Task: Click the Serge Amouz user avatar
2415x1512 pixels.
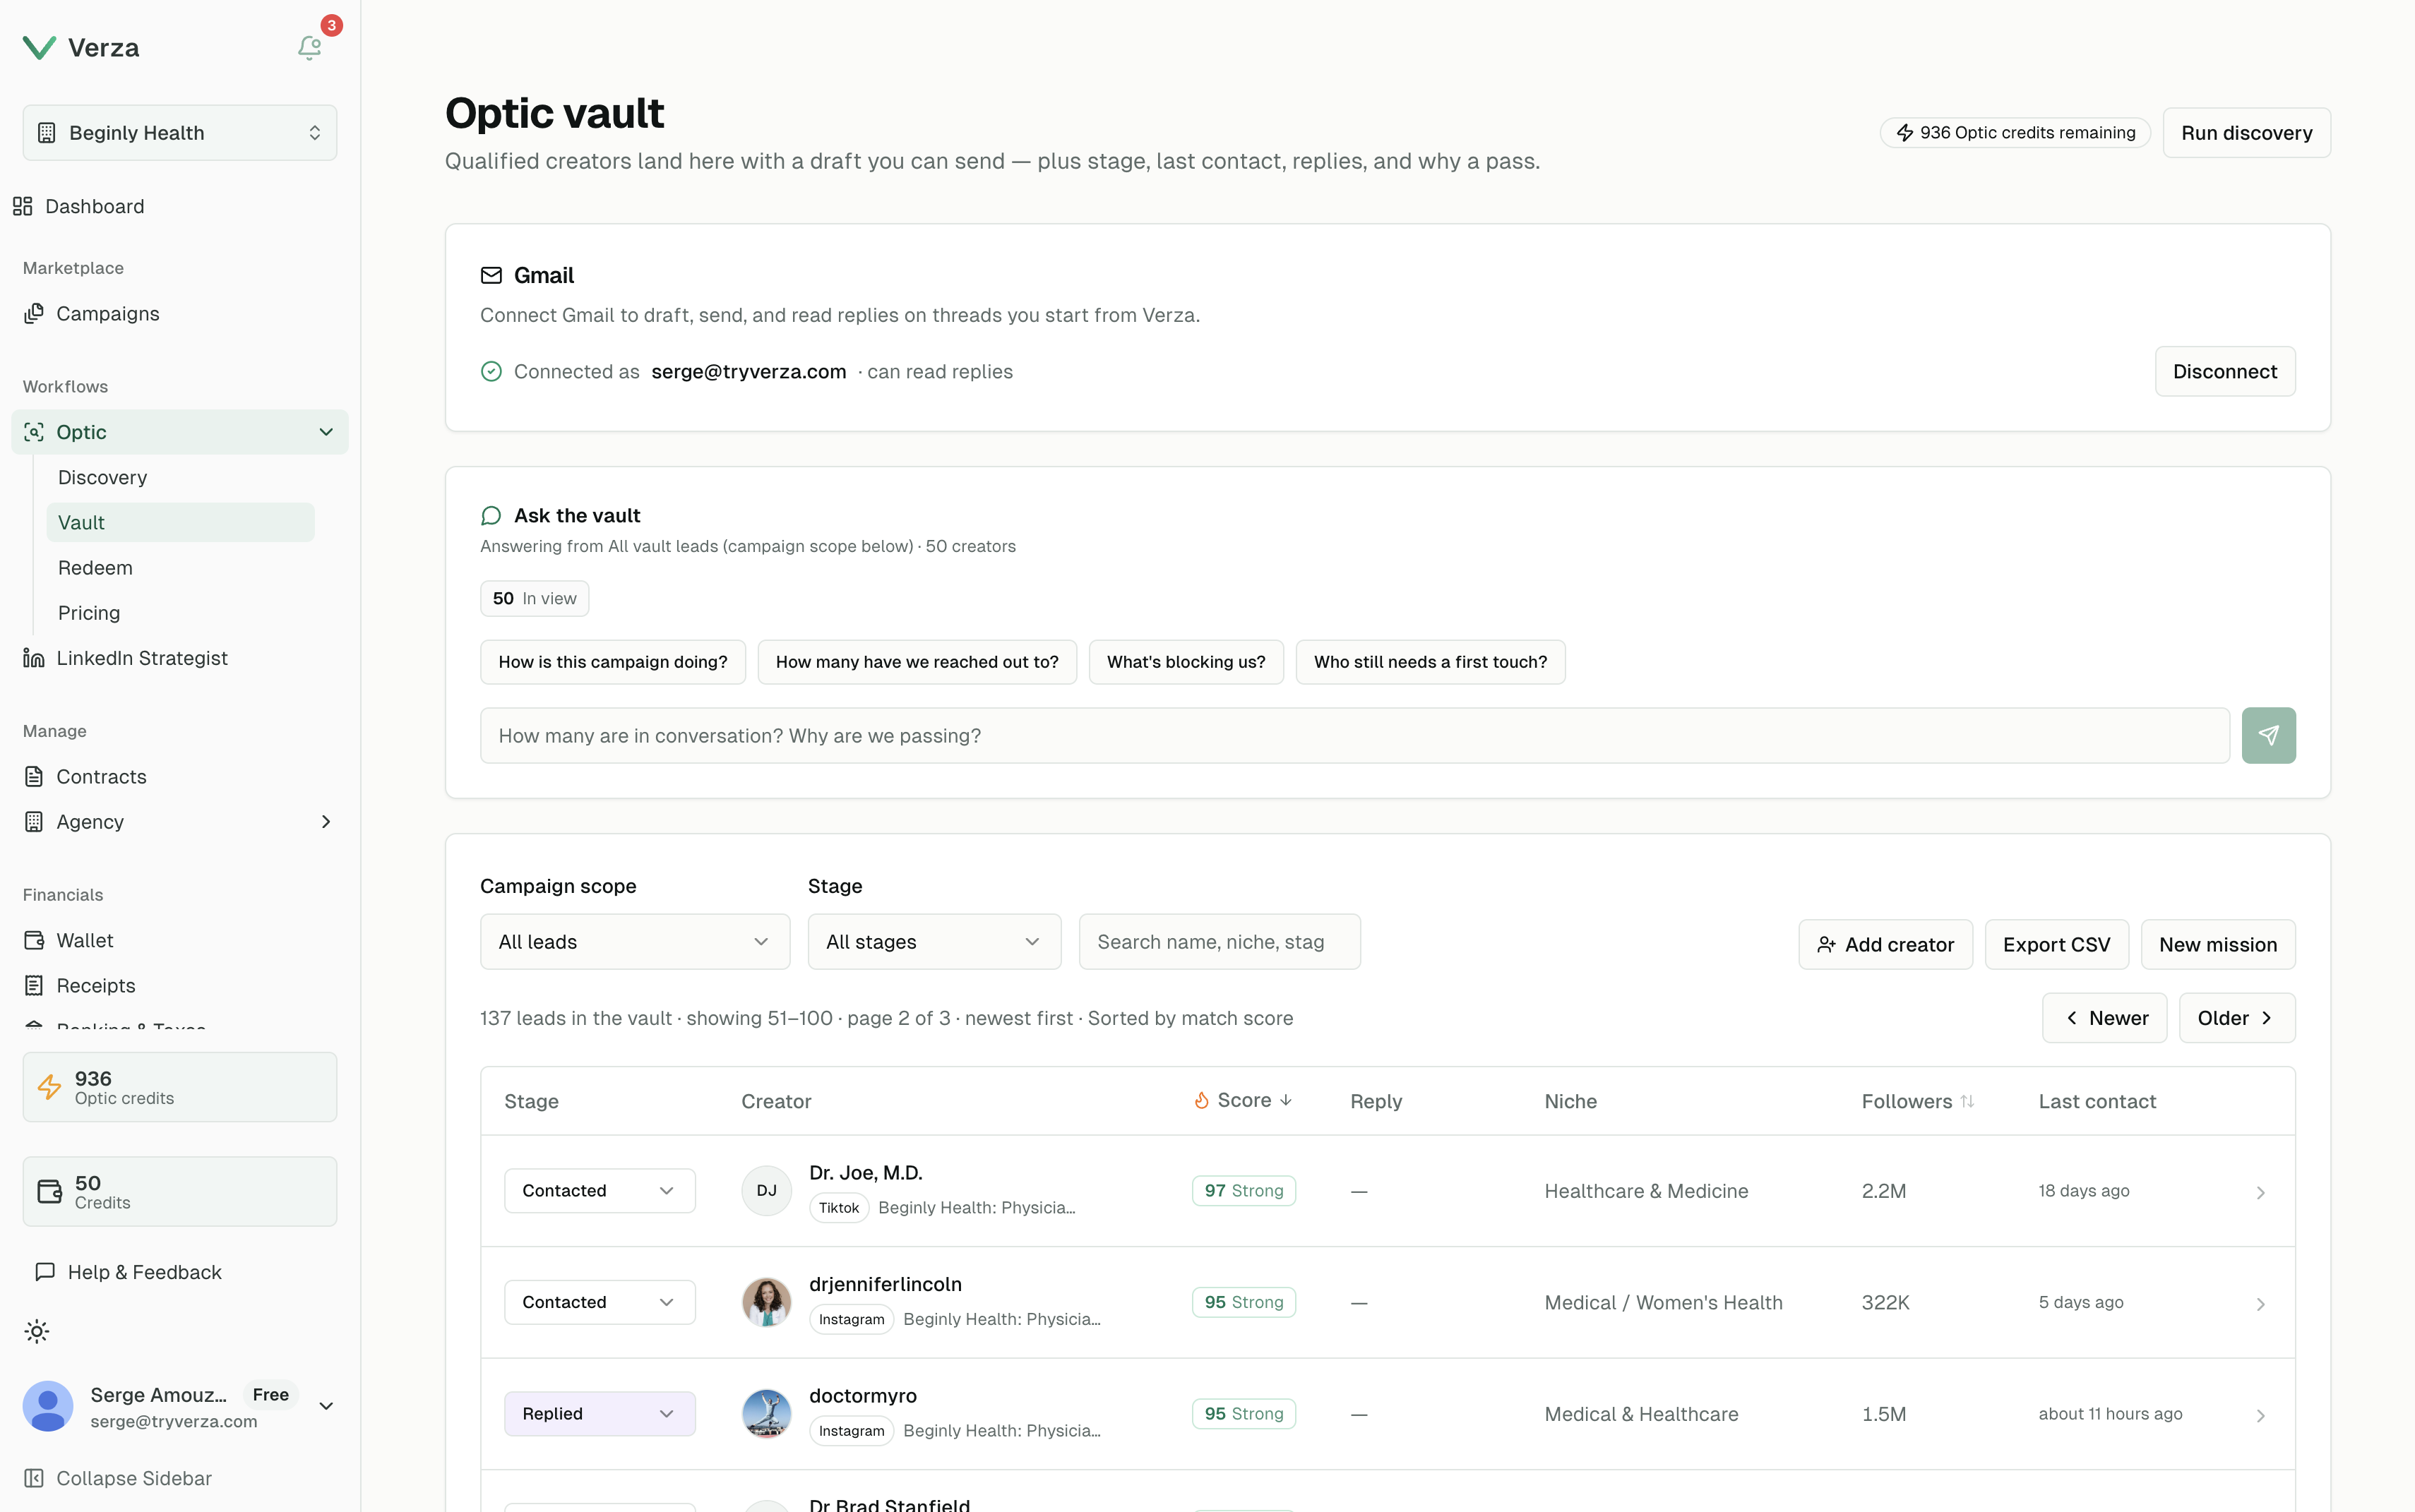Action: pos(48,1406)
